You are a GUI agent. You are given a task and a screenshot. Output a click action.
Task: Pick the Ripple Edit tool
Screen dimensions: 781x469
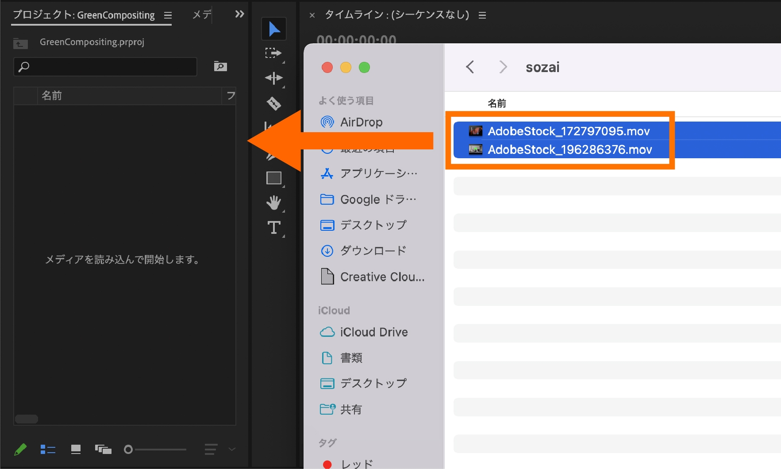click(x=273, y=78)
